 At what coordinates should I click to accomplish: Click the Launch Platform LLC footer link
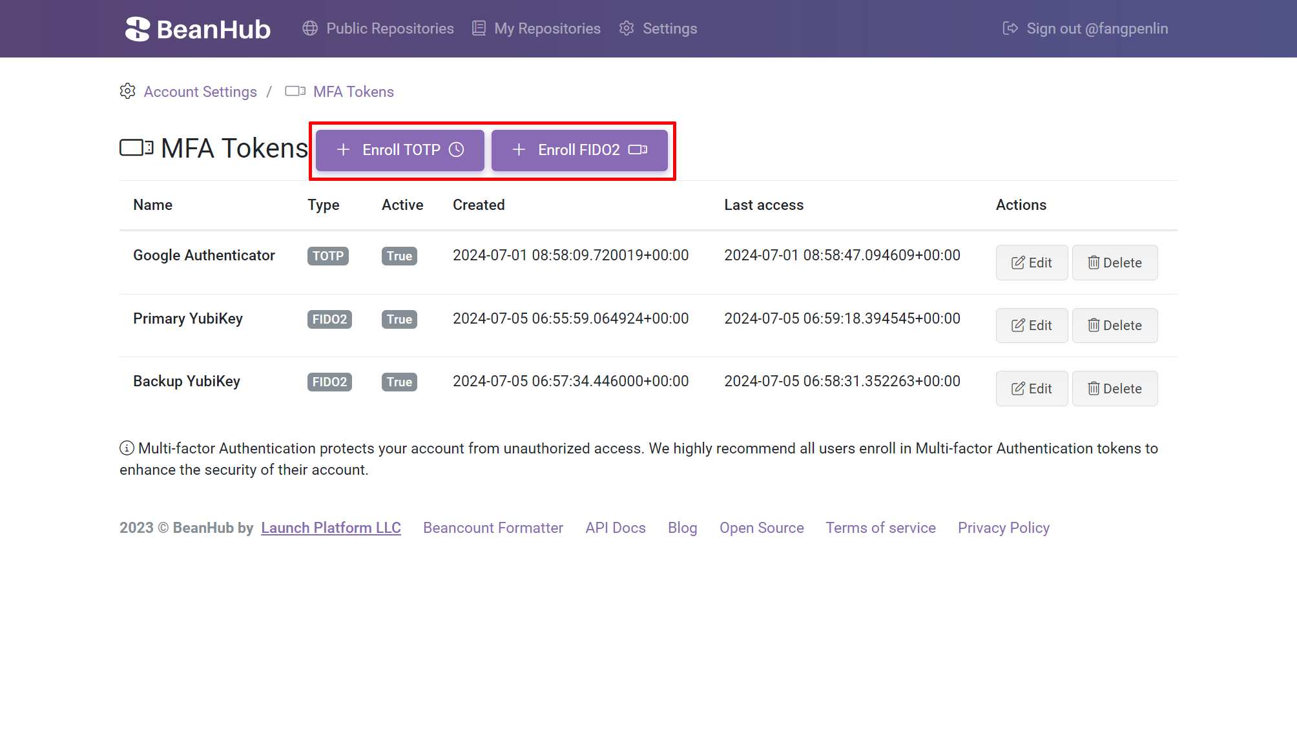pyautogui.click(x=331, y=528)
